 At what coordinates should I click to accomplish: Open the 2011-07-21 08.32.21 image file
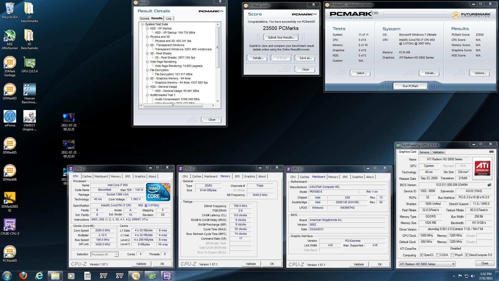pyautogui.click(x=69, y=122)
